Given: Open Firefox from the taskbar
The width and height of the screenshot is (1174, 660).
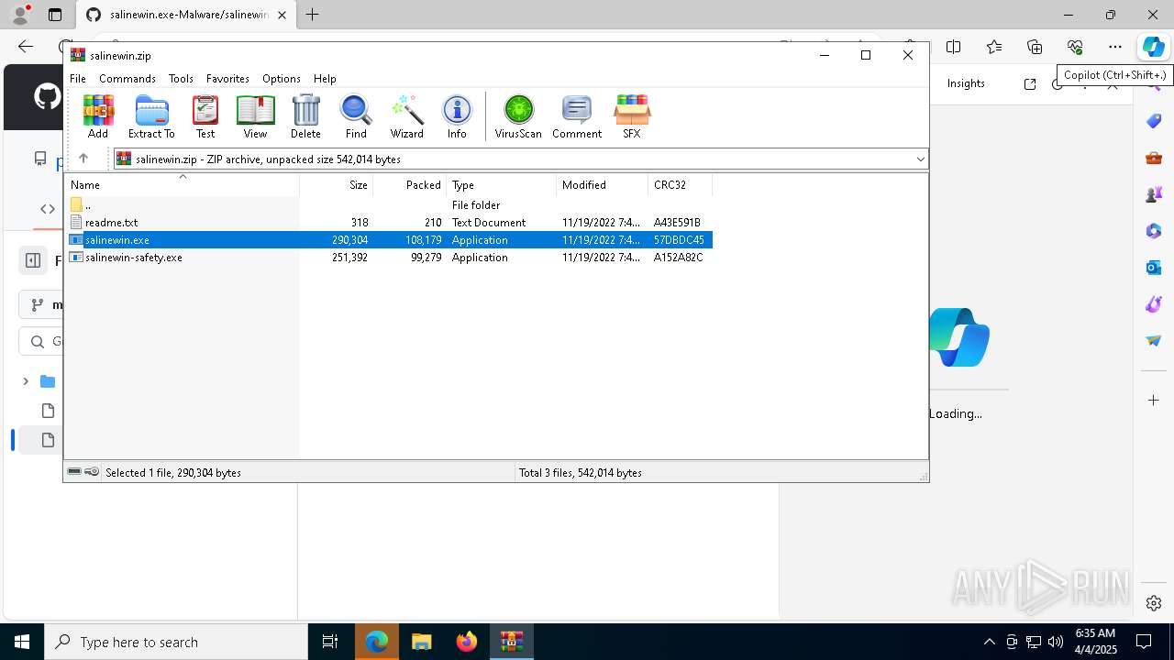Looking at the screenshot, I should coord(467,642).
